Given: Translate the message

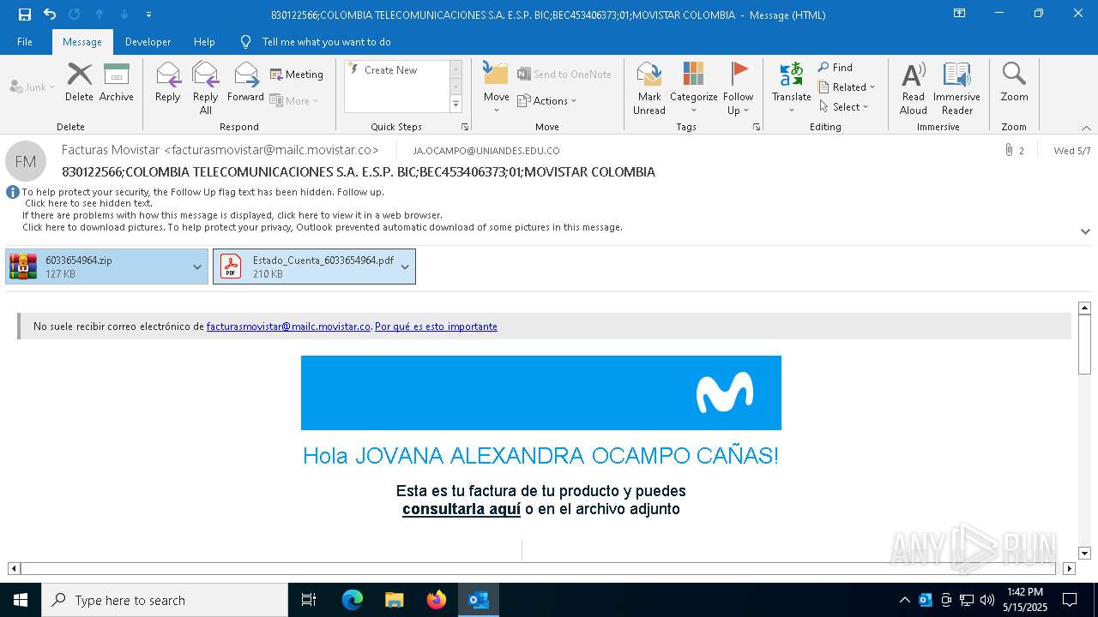Looking at the screenshot, I should [x=791, y=88].
